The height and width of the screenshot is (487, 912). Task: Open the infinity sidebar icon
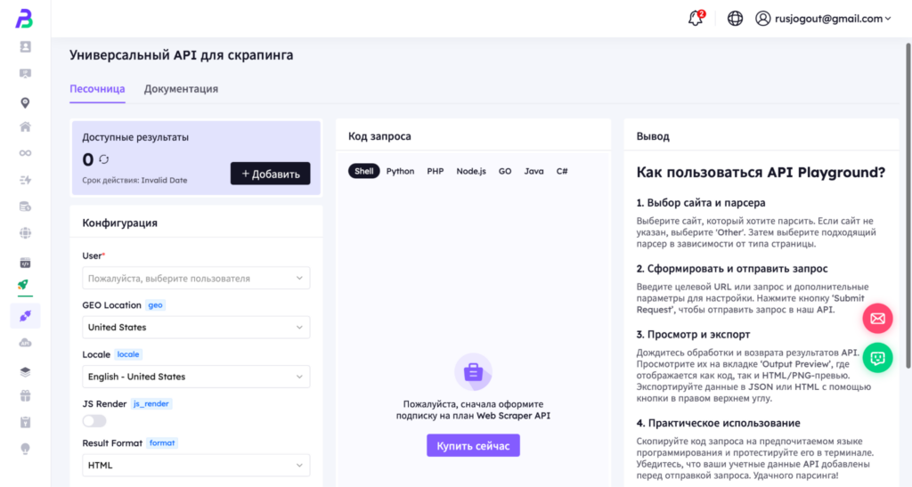pyautogui.click(x=25, y=153)
